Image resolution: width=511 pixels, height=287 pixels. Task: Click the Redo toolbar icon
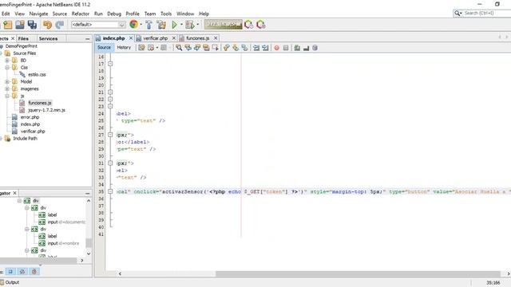[60, 25]
